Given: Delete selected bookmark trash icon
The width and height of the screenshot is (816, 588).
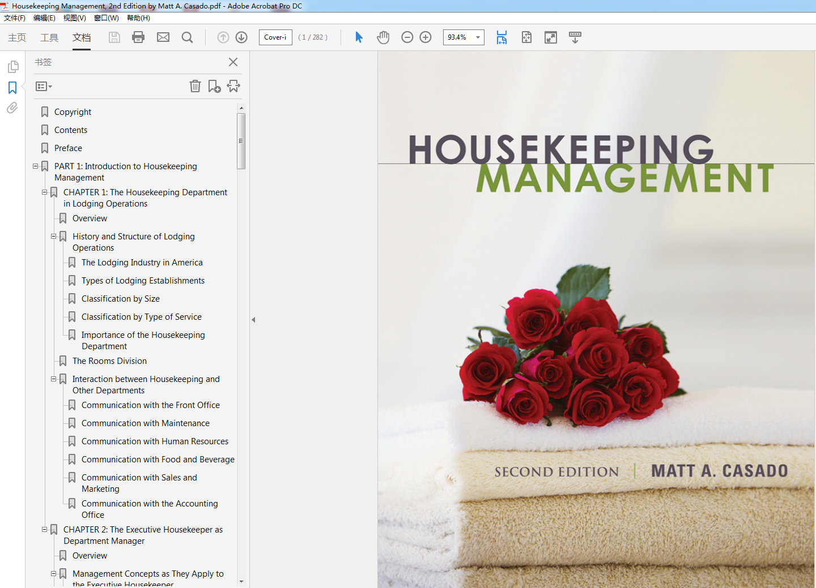Looking at the screenshot, I should pyautogui.click(x=195, y=86).
